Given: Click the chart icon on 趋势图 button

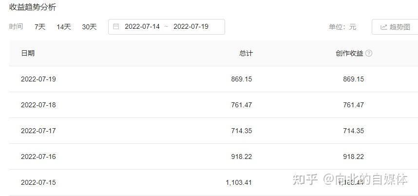Looking at the screenshot, I should point(383,27).
